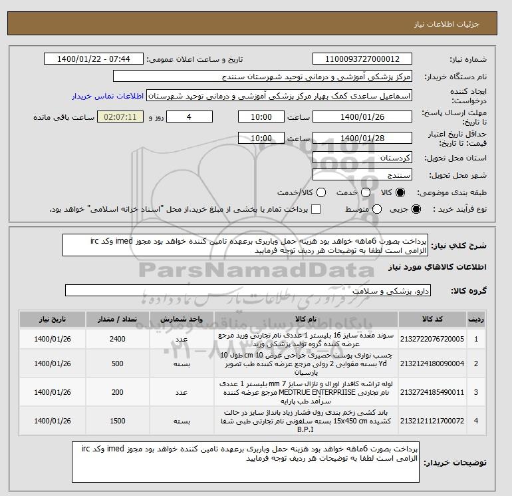Toggle the Islamic treasury bonds payment checkbox
Screen dimensions: 512x496
(316, 209)
